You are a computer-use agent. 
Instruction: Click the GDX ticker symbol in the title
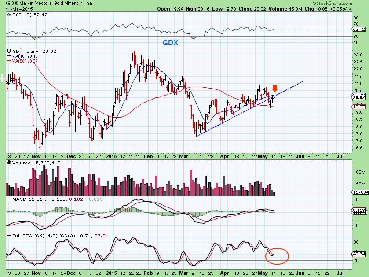coord(12,3)
